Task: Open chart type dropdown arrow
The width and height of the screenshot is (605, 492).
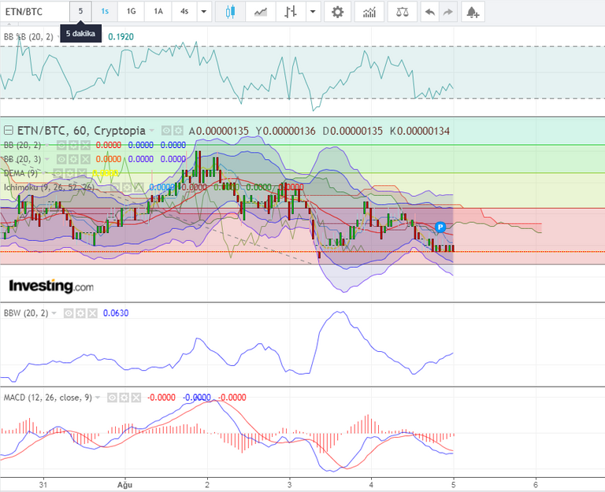Action: click(x=313, y=12)
